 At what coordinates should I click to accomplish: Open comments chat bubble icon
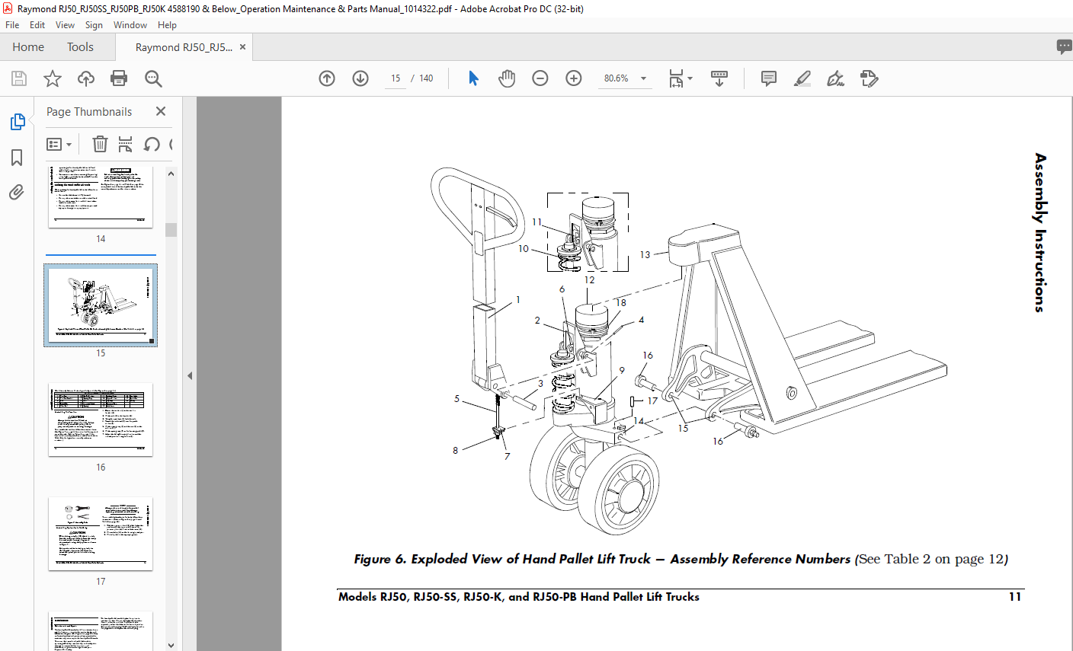(x=1064, y=47)
